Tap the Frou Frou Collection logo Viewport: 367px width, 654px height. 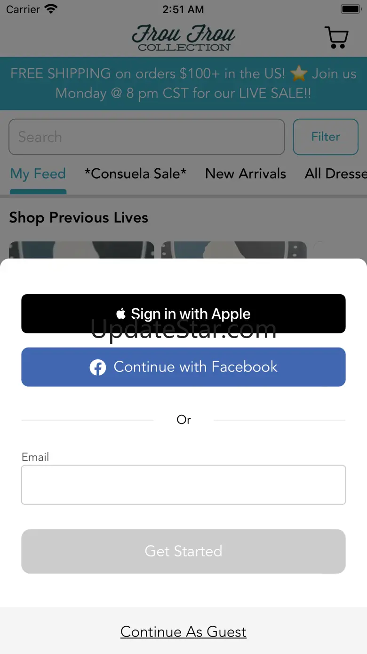tap(183, 38)
